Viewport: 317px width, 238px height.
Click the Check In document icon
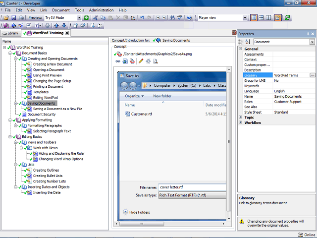coord(76,25)
